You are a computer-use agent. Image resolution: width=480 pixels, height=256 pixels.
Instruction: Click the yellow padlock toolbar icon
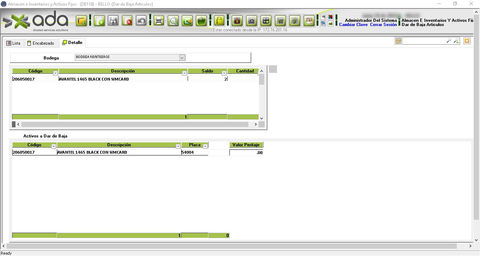click(x=219, y=21)
